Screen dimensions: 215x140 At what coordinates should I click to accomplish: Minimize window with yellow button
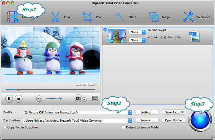tap(8, 3)
